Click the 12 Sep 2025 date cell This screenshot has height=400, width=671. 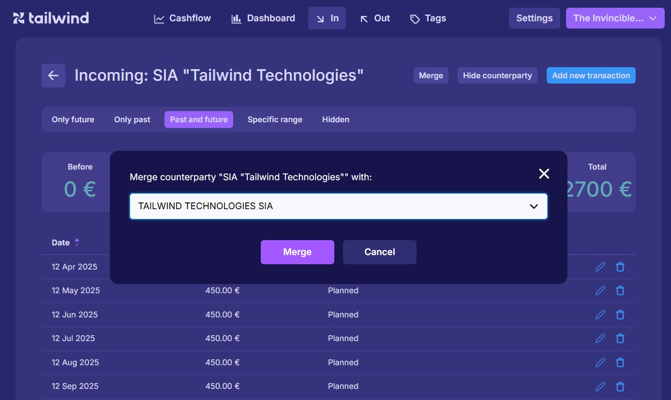pyautogui.click(x=75, y=386)
